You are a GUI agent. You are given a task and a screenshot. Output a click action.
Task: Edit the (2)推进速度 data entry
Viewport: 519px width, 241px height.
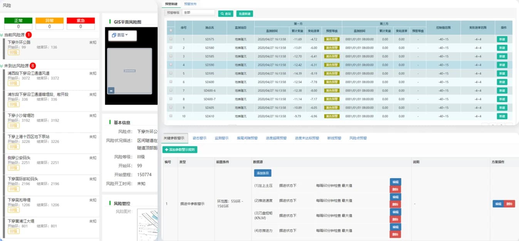[x=395, y=197]
